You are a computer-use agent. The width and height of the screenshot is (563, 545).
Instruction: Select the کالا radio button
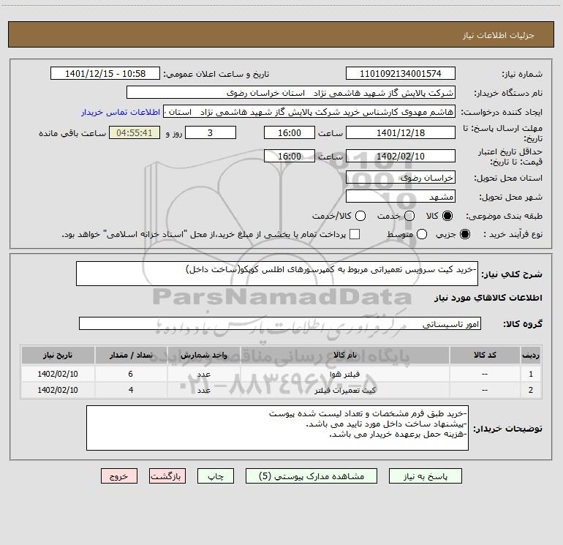pos(447,216)
